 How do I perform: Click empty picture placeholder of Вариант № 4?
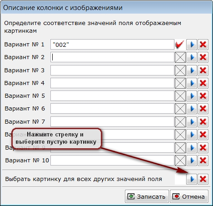(180, 83)
